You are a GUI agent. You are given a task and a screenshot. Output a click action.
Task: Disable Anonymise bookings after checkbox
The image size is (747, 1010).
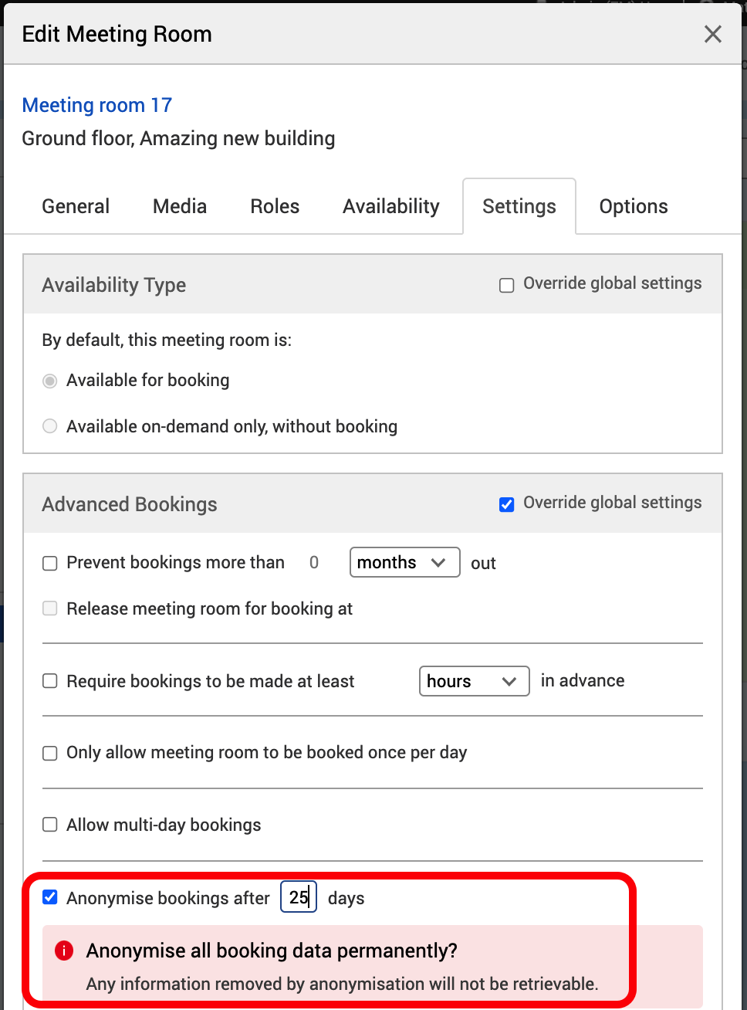coord(50,897)
